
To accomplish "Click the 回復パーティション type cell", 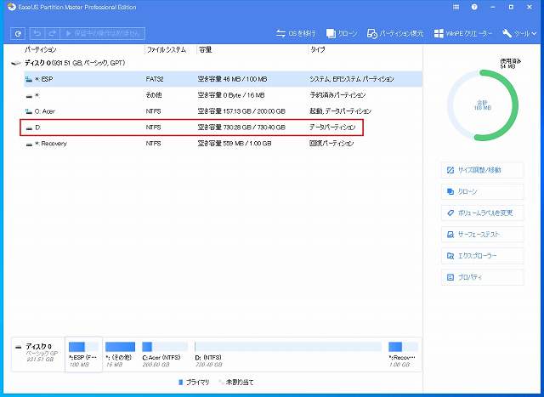I will coord(331,144).
